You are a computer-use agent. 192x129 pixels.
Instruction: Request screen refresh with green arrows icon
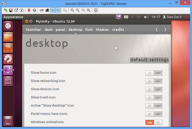(34, 10)
